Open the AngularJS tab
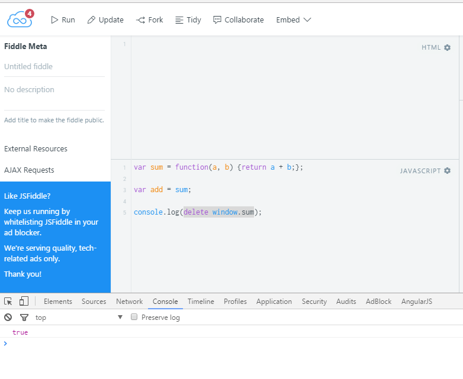 pos(417,302)
